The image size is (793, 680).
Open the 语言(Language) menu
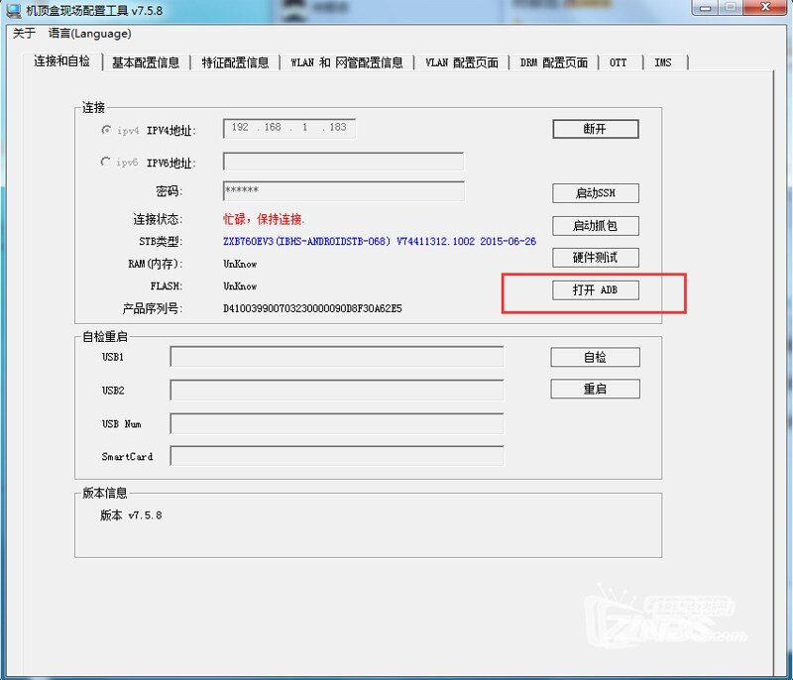(89, 34)
